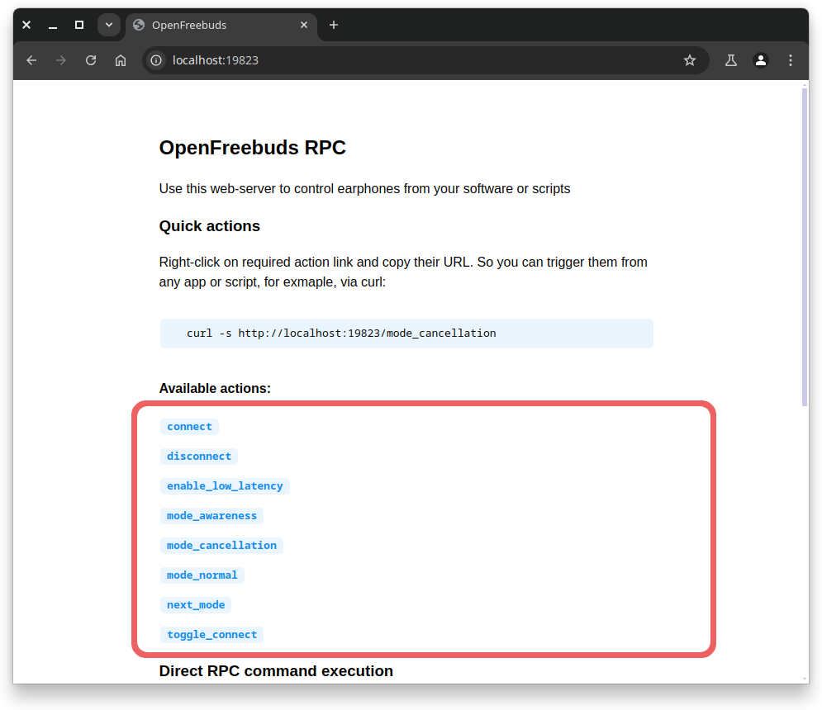Open a new browser tab
822x710 pixels.
(x=334, y=25)
